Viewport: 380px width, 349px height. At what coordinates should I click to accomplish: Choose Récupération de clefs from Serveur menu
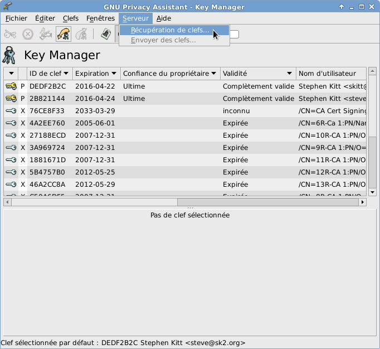click(170, 30)
